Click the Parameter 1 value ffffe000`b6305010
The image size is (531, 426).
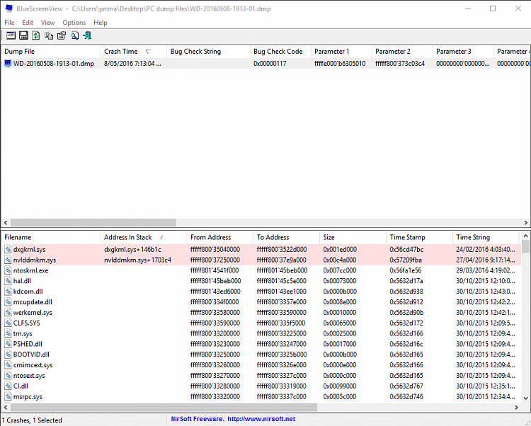click(340, 63)
